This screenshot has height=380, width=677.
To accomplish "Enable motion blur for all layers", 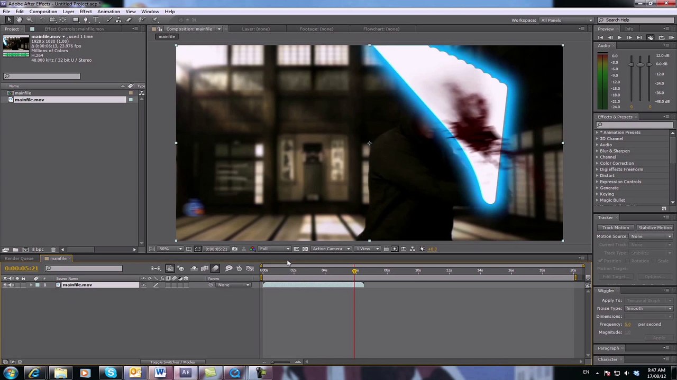I will point(215,269).
